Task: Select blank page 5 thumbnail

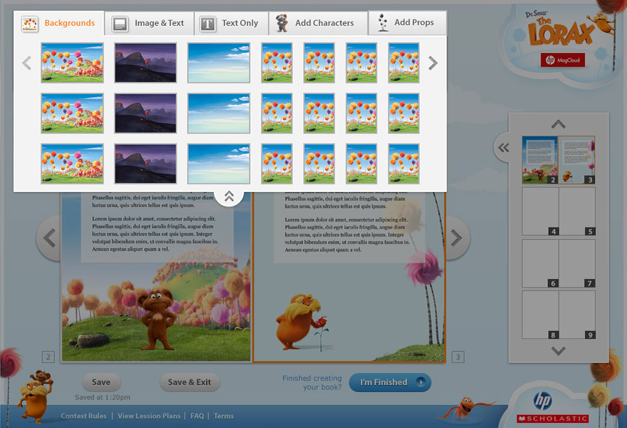Action: (577, 211)
